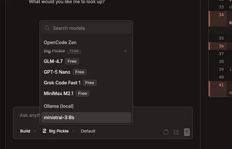Select Big Pickle in the model list
The height and width of the screenshot is (149, 232).
[x=54, y=51]
